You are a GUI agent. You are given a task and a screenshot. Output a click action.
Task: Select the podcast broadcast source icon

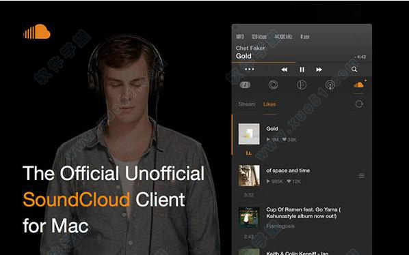pos(330,85)
